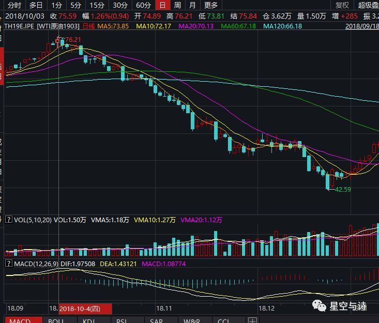This screenshot has width=379, height=323.
Task: Click the help icon beside MACD(12,26,9)
Action: (x=9, y=264)
